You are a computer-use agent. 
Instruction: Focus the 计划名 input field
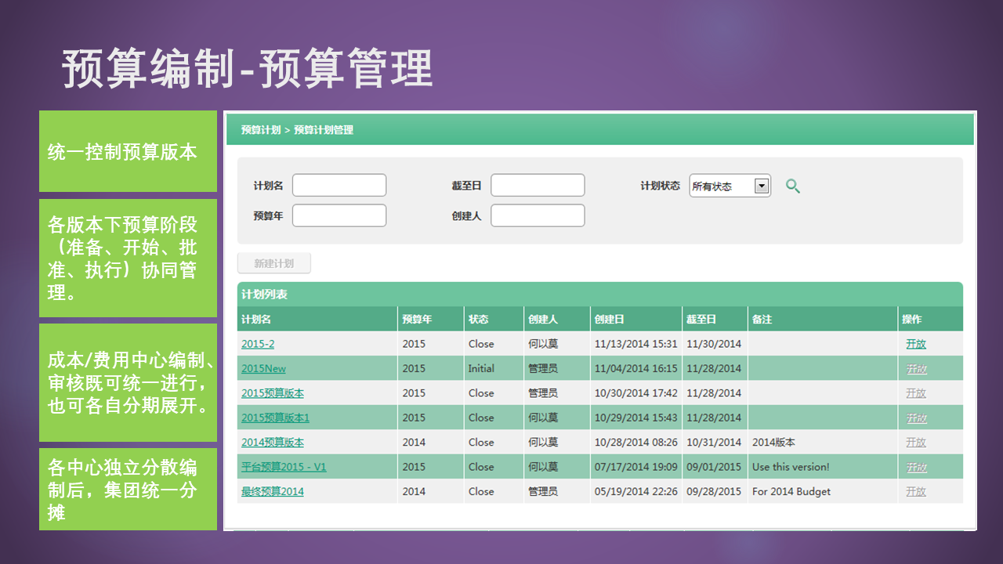coord(339,186)
